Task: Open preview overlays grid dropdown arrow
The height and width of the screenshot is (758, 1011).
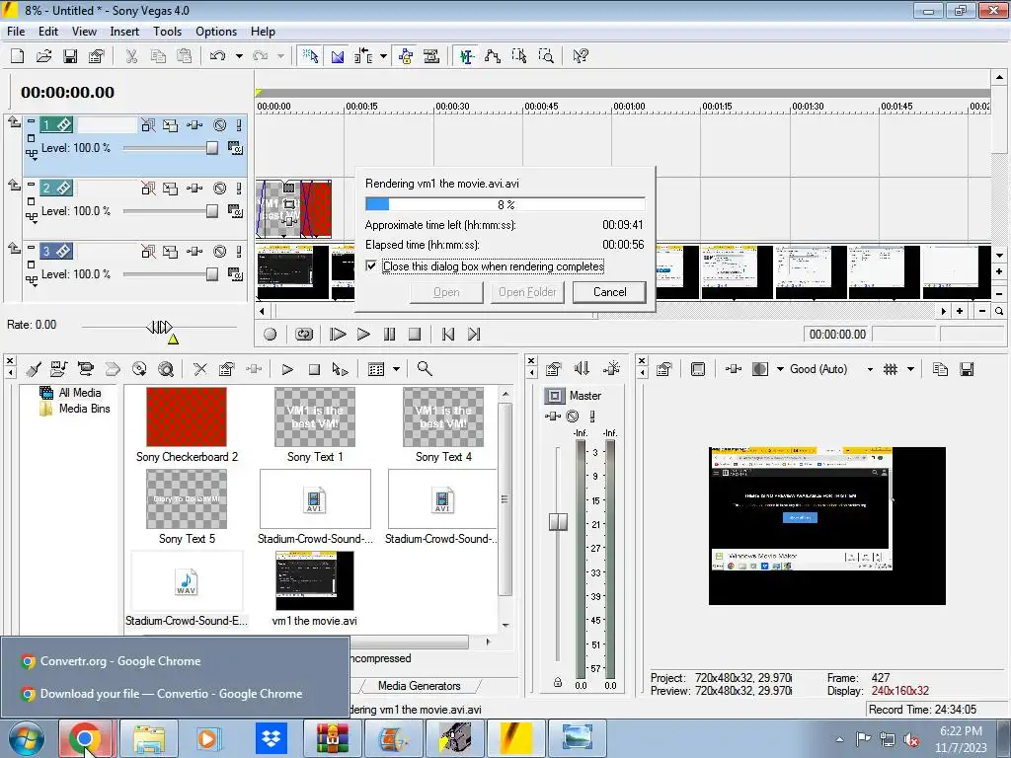Action: pos(910,369)
